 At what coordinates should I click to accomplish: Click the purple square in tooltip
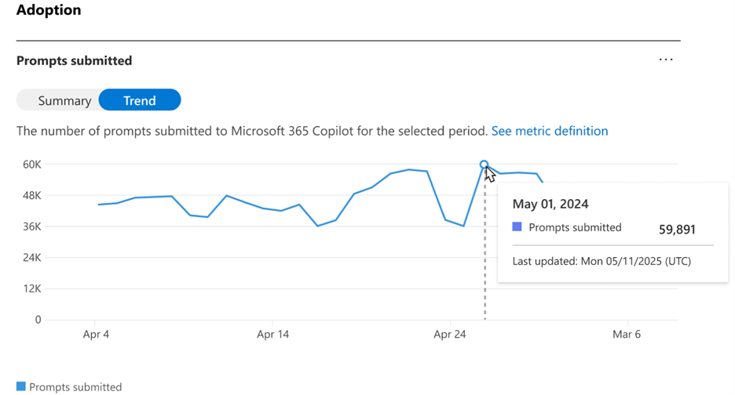pos(517,227)
